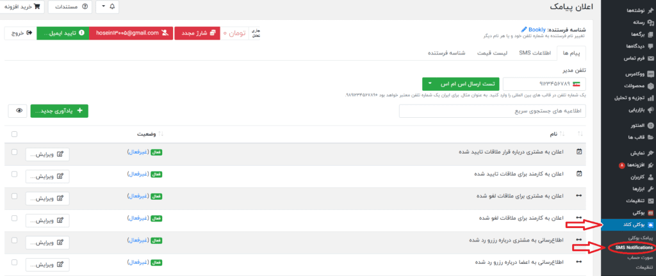Click the hosein gmail.com account button
Screen dimensions: 656x276
point(131,33)
